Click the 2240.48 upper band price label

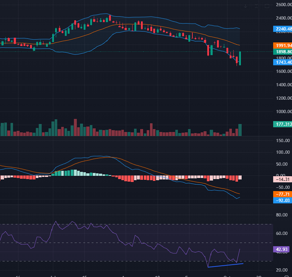pyautogui.click(x=282, y=29)
